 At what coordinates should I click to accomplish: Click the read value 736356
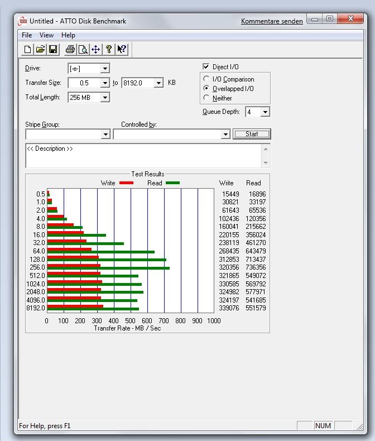[x=256, y=267]
